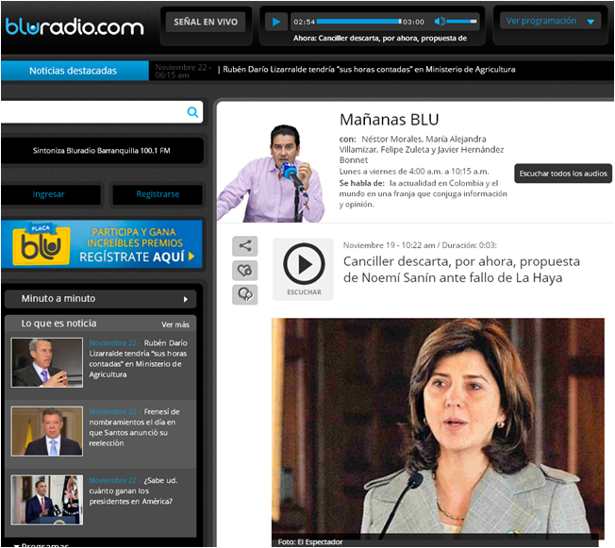The width and height of the screenshot is (615, 548).
Task: Adjust the player volume slider
Action: pyautogui.click(x=461, y=21)
